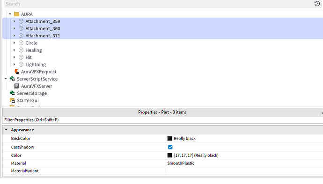Click the Material SmoothPlastic value field
The height and width of the screenshot is (184, 323).
(x=244, y=163)
